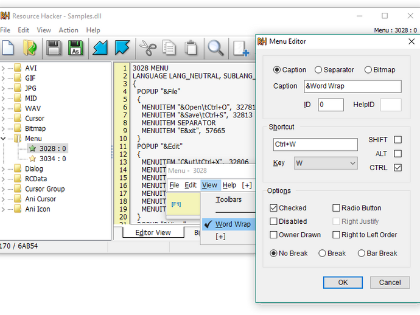Click the AVI folder icon
The width and height of the screenshot is (420, 315).
click(18, 68)
